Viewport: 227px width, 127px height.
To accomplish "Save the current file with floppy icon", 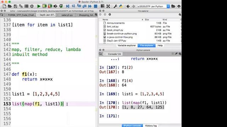I will point(15,6).
